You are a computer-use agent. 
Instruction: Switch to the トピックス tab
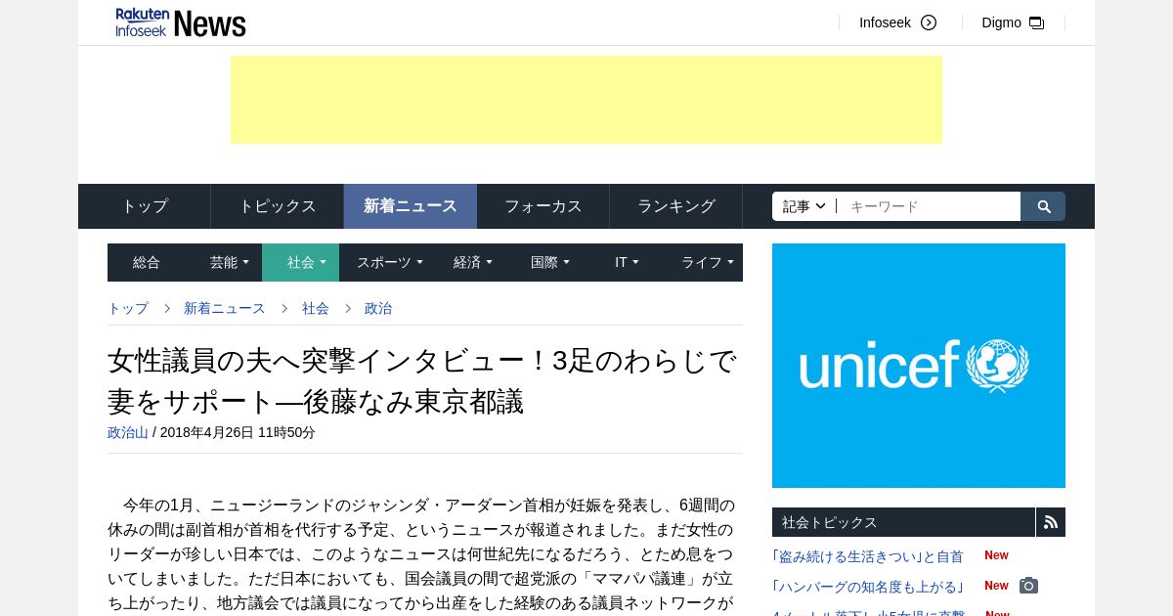click(x=278, y=206)
